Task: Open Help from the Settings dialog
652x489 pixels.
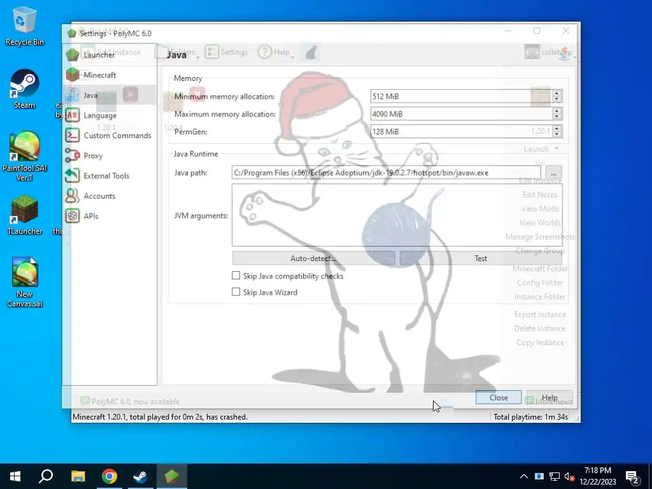Action: coord(549,397)
